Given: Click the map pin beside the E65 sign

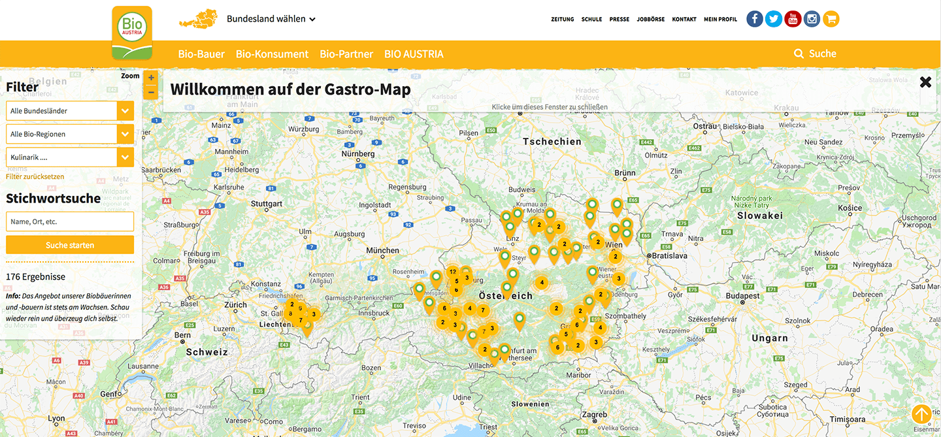Looking at the screenshot, I should [617, 206].
